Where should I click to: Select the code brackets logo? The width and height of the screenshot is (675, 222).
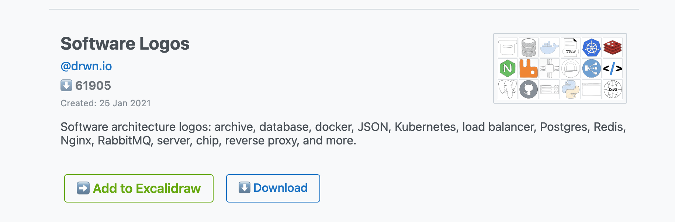[x=613, y=68]
